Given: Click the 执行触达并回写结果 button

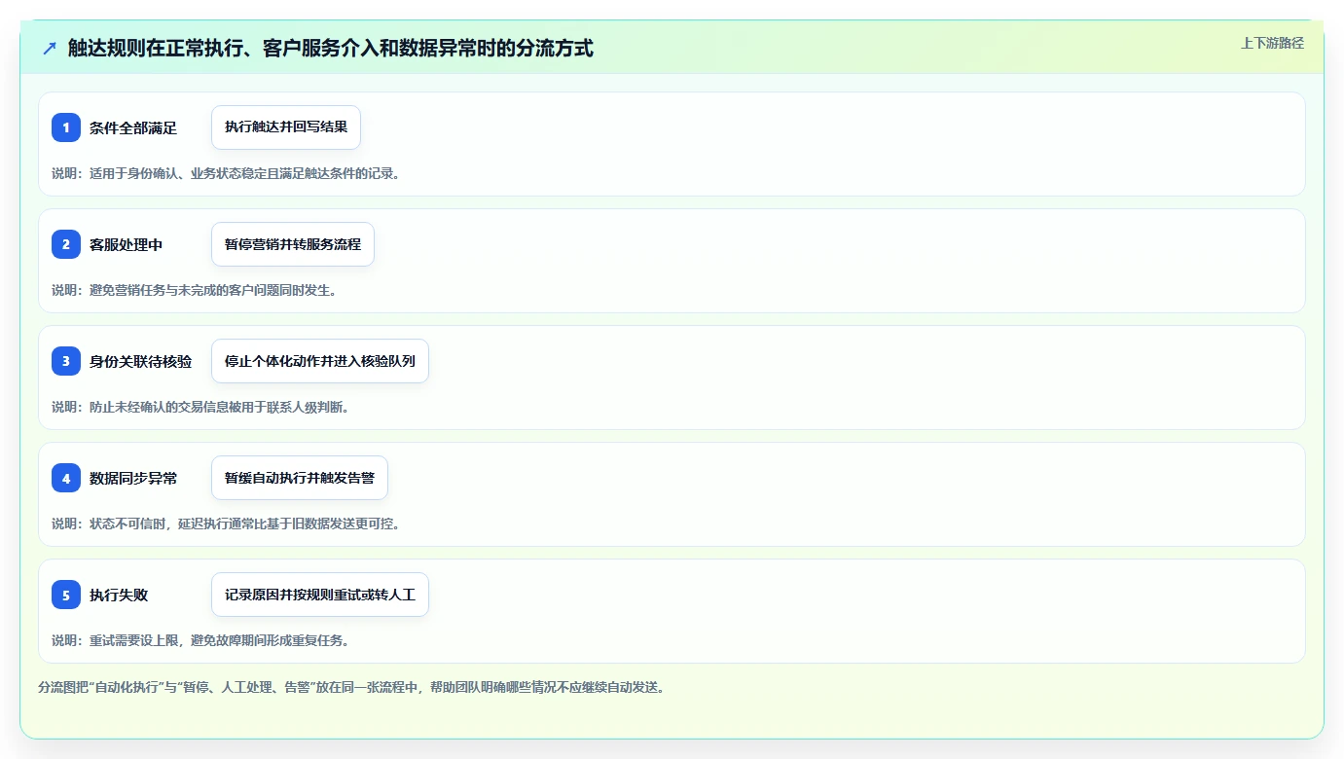Looking at the screenshot, I should [x=286, y=127].
